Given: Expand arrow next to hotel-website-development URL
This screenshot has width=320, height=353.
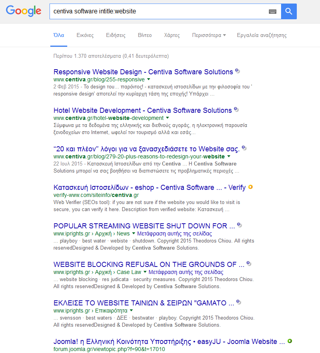Looking at the screenshot, I should (x=167, y=118).
